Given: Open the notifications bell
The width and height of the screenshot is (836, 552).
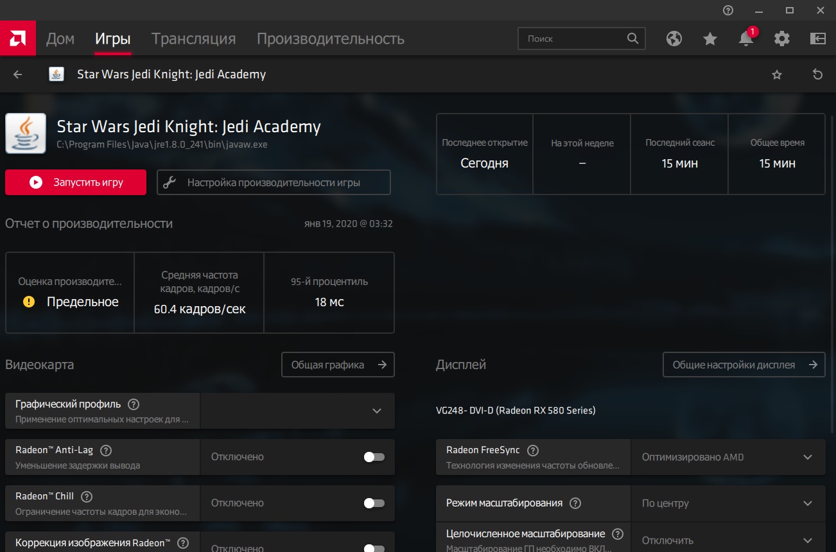Looking at the screenshot, I should click(x=745, y=39).
